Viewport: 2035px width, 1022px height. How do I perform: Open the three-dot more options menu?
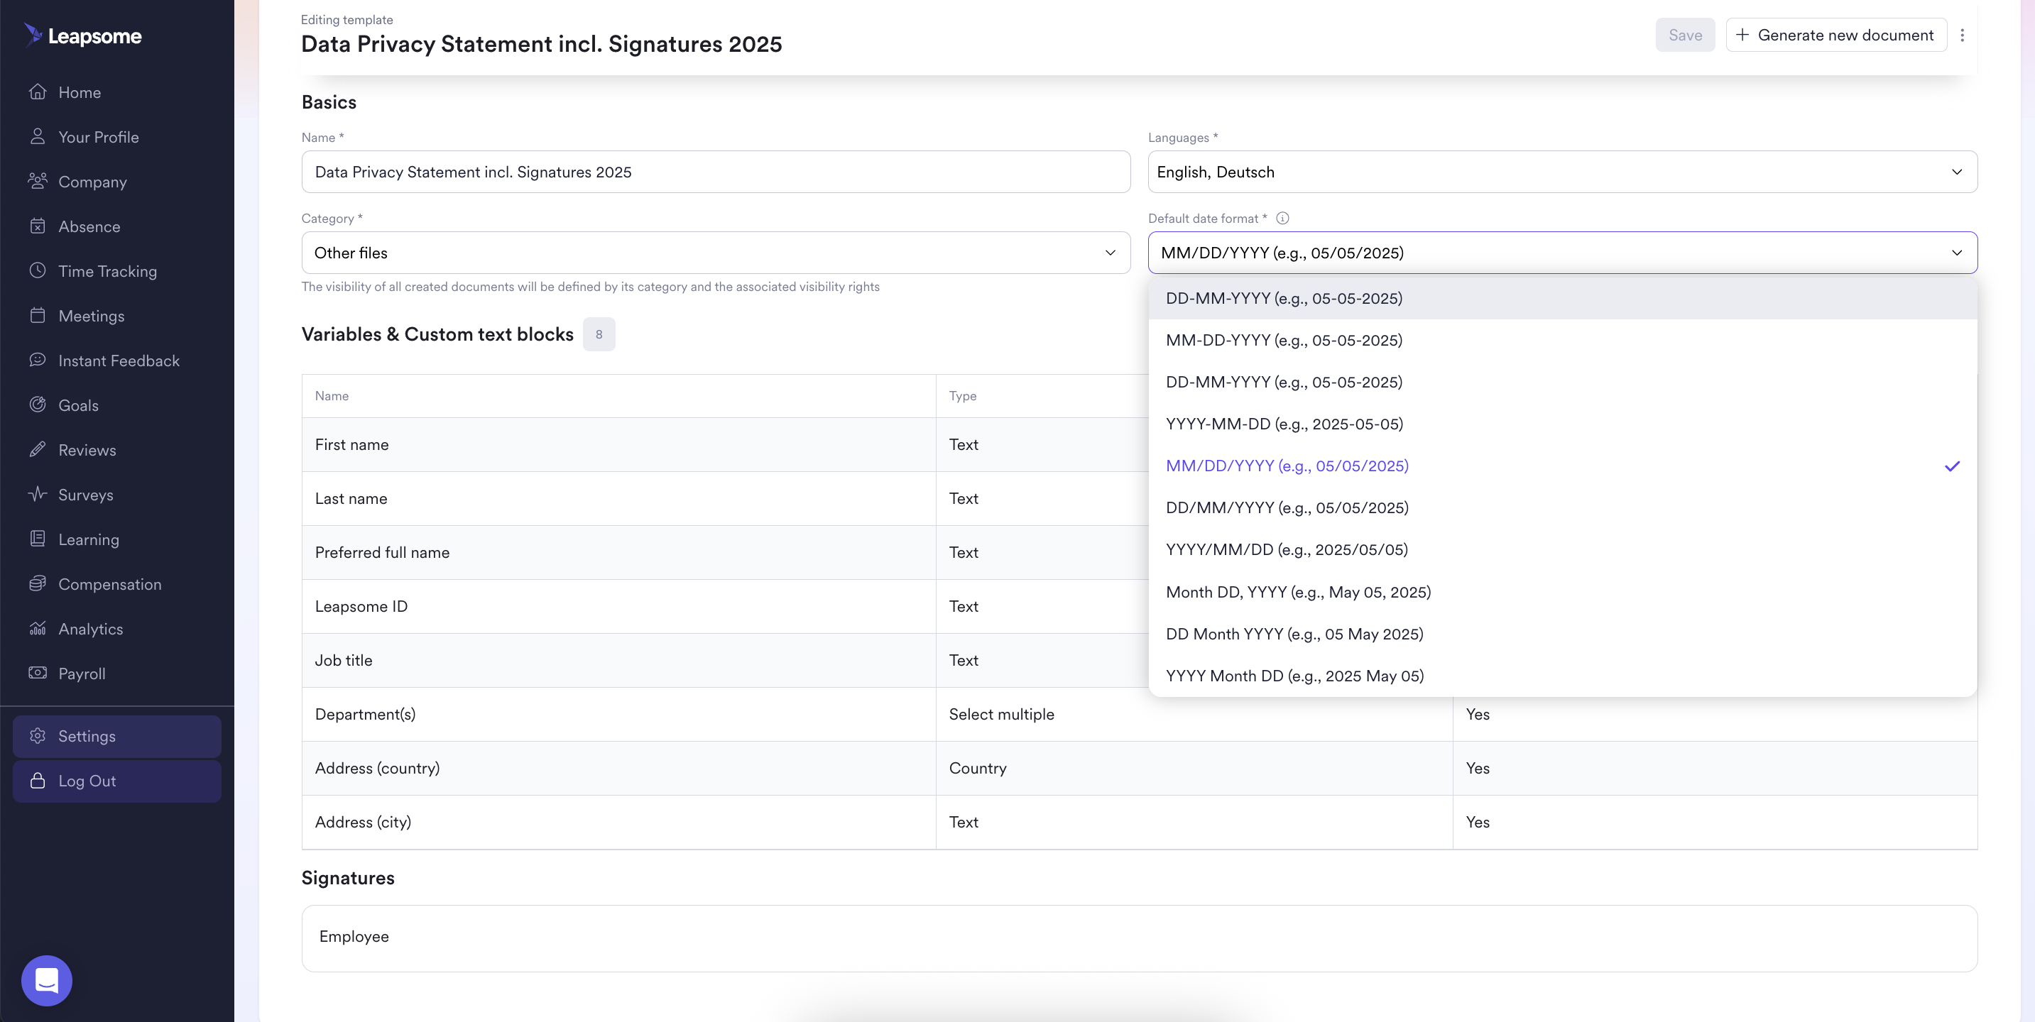[1963, 35]
